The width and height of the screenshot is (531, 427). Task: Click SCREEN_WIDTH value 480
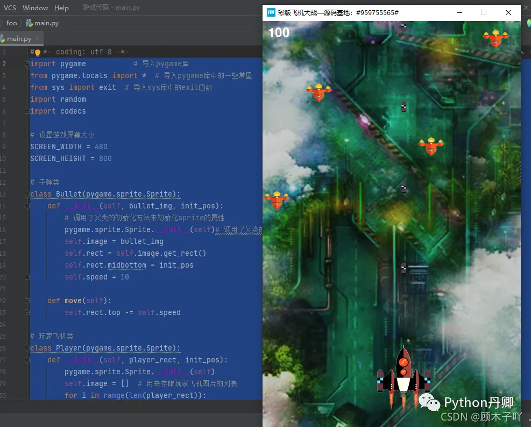pos(101,147)
